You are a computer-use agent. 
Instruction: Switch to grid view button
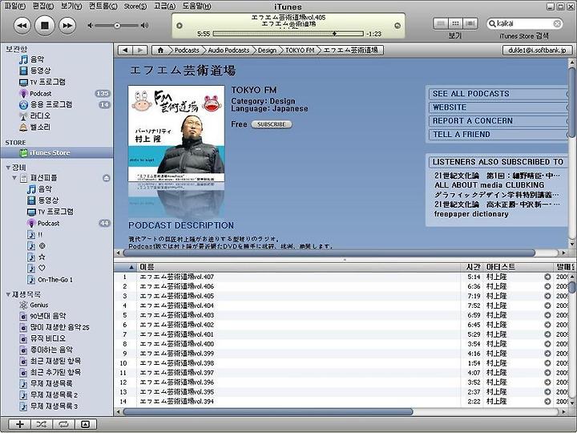pos(455,23)
